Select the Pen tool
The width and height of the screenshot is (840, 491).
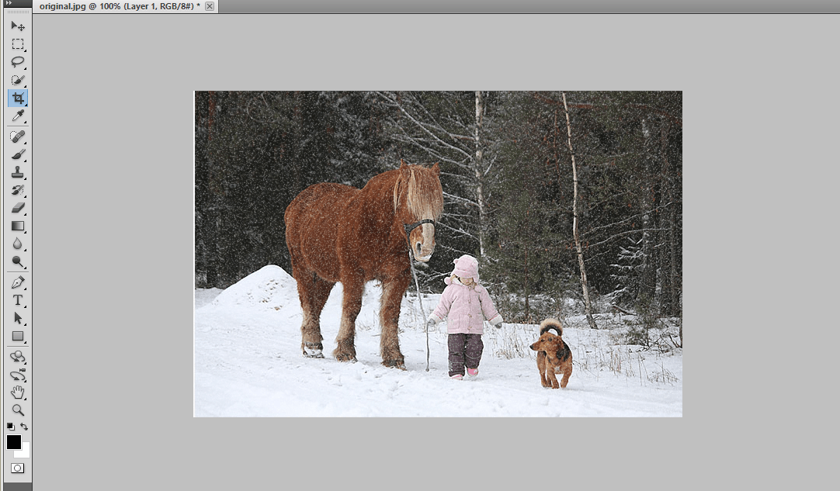tap(18, 282)
